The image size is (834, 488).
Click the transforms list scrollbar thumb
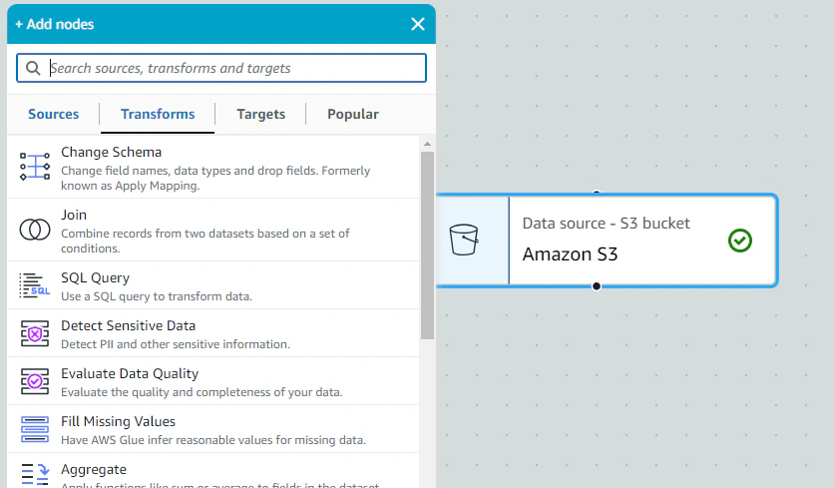427,245
